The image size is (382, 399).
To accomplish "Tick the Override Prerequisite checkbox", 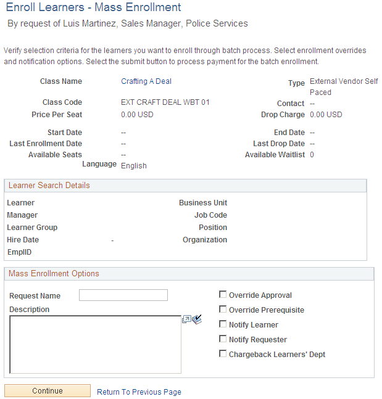I will click(223, 310).
